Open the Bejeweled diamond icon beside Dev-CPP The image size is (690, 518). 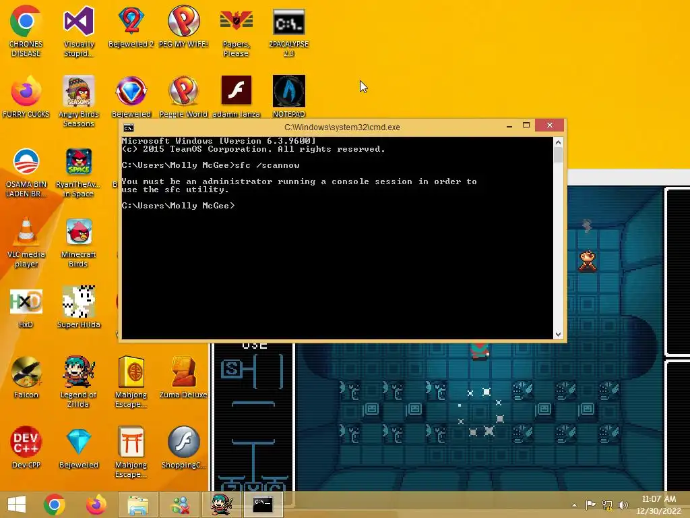click(79, 447)
